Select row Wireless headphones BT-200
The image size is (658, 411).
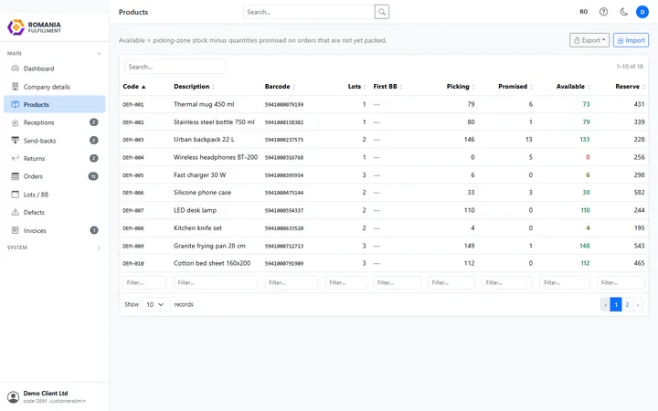[384, 157]
